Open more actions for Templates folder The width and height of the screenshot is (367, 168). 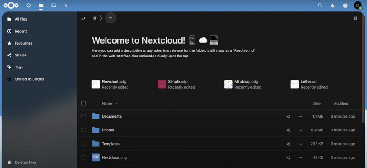[x=300, y=144]
